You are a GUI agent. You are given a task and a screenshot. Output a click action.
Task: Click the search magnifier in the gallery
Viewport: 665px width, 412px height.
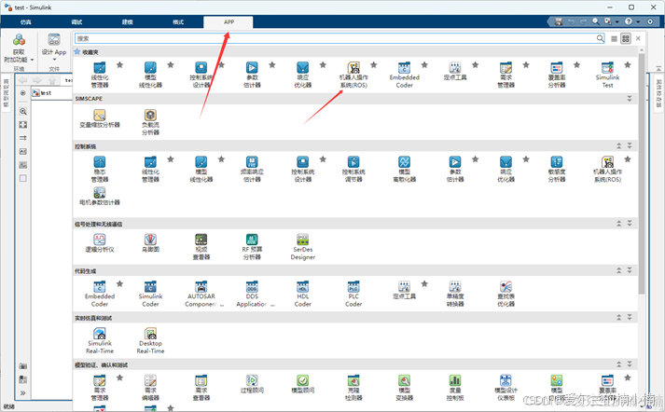click(600, 38)
